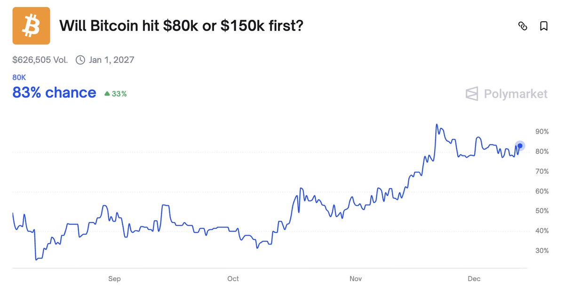Click the 90% label on the y-axis
The image size is (564, 292).
tap(542, 132)
